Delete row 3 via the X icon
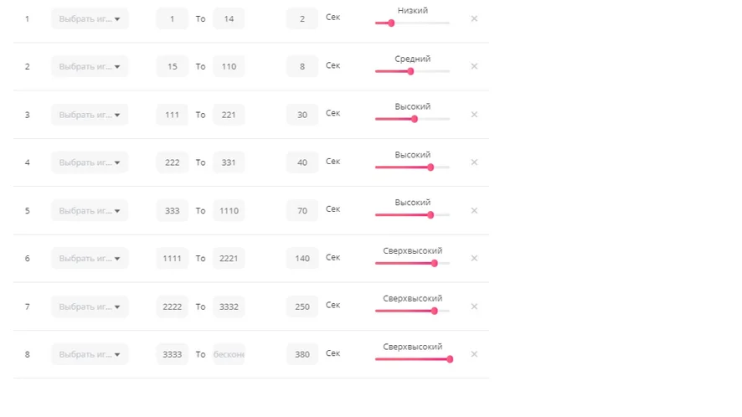This screenshot has height=417, width=742. pyautogui.click(x=474, y=115)
